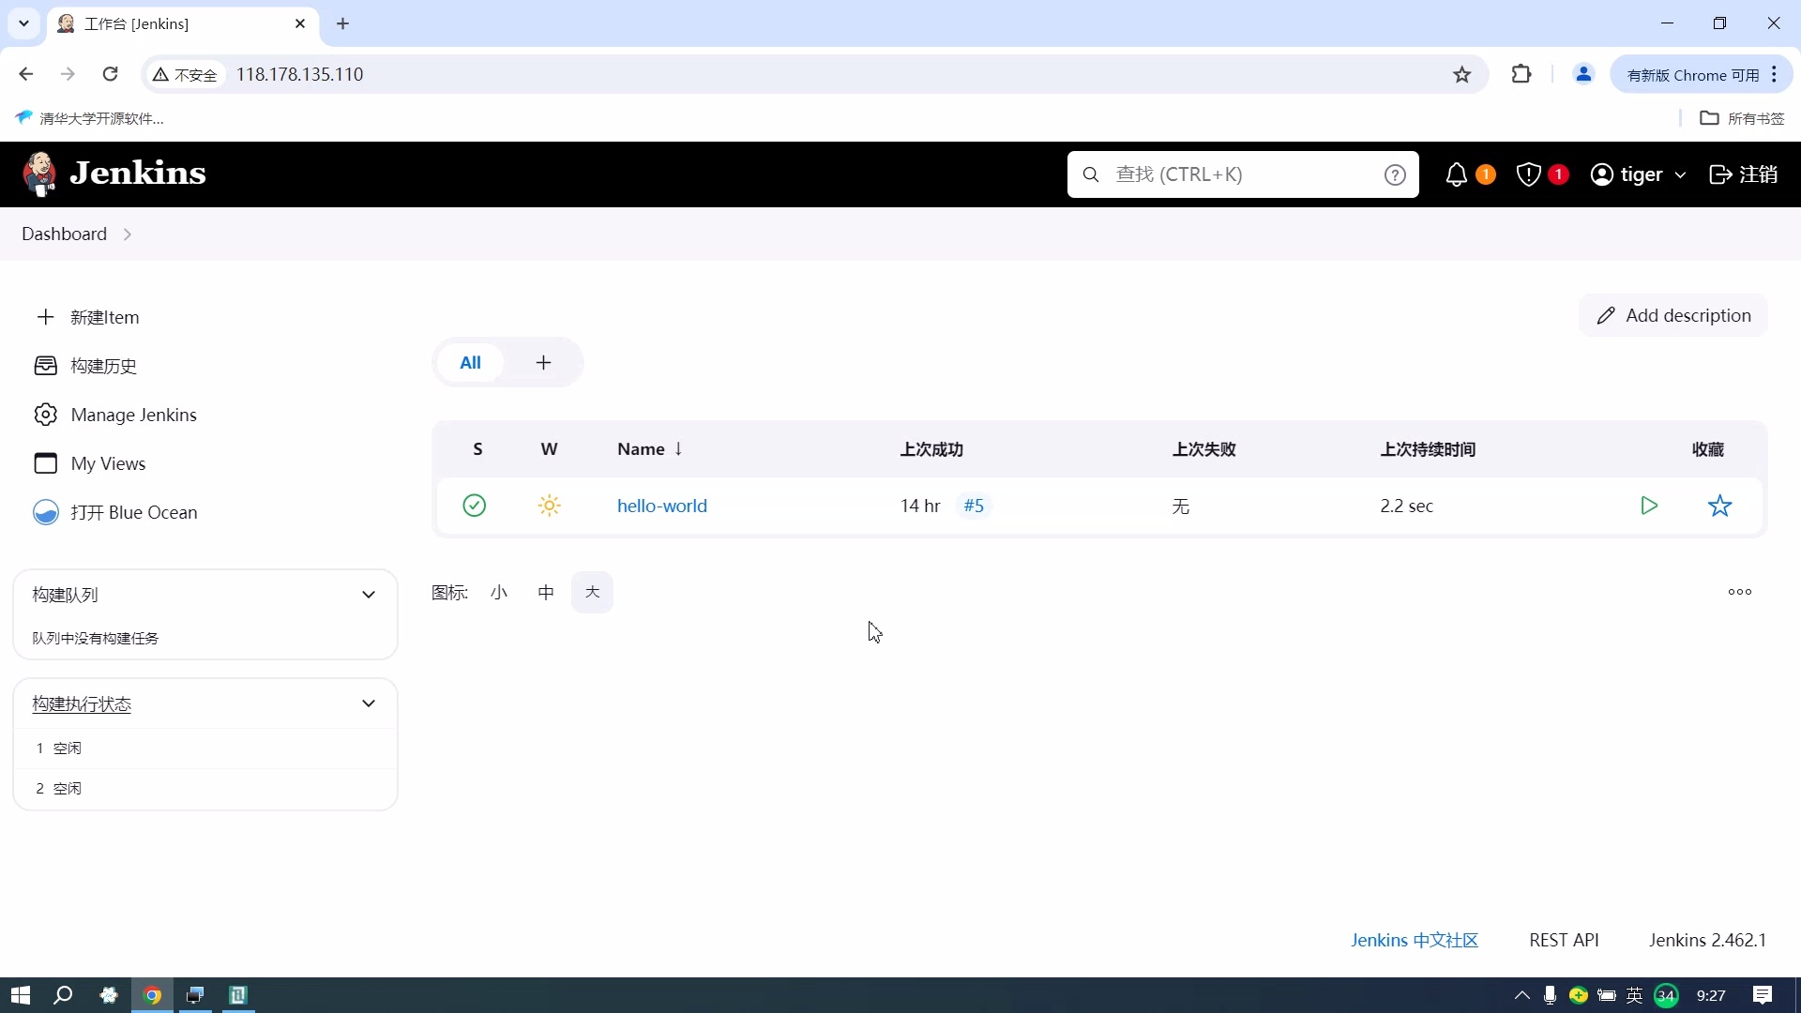Set icon size to 小
This screenshot has width=1801, height=1013.
pos(498,592)
